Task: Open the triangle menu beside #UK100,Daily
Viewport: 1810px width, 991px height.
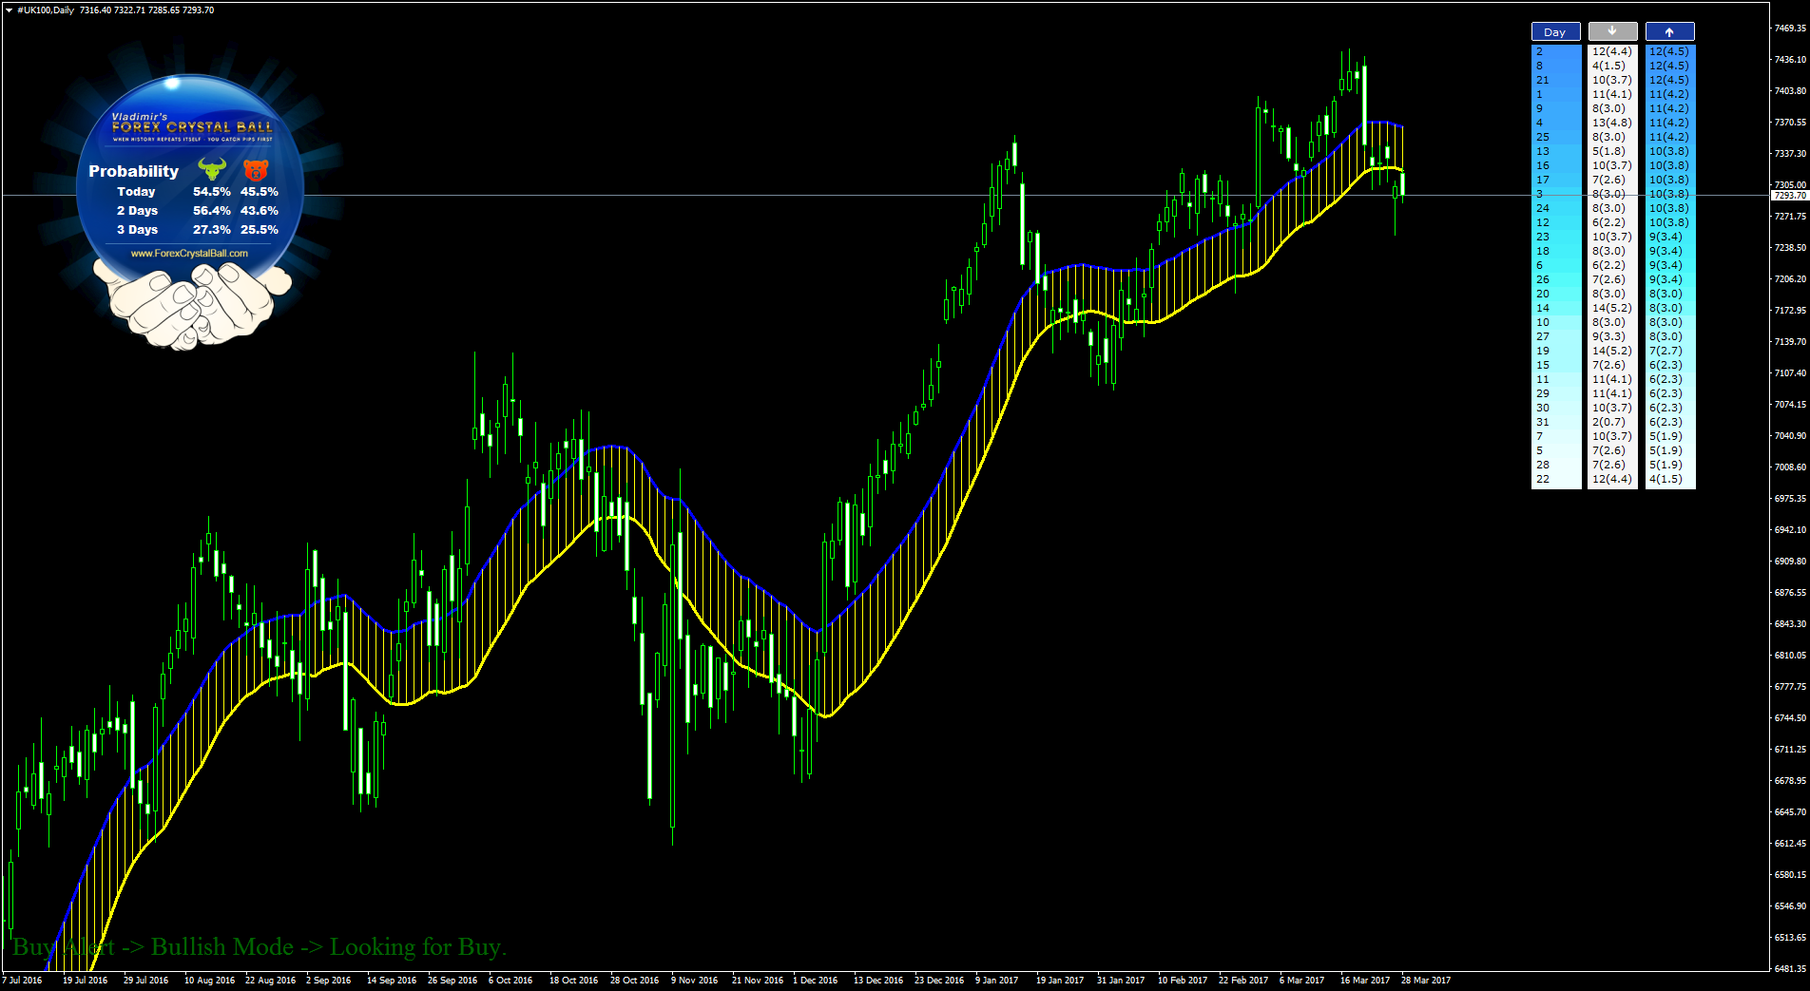Action: pyautogui.click(x=9, y=10)
